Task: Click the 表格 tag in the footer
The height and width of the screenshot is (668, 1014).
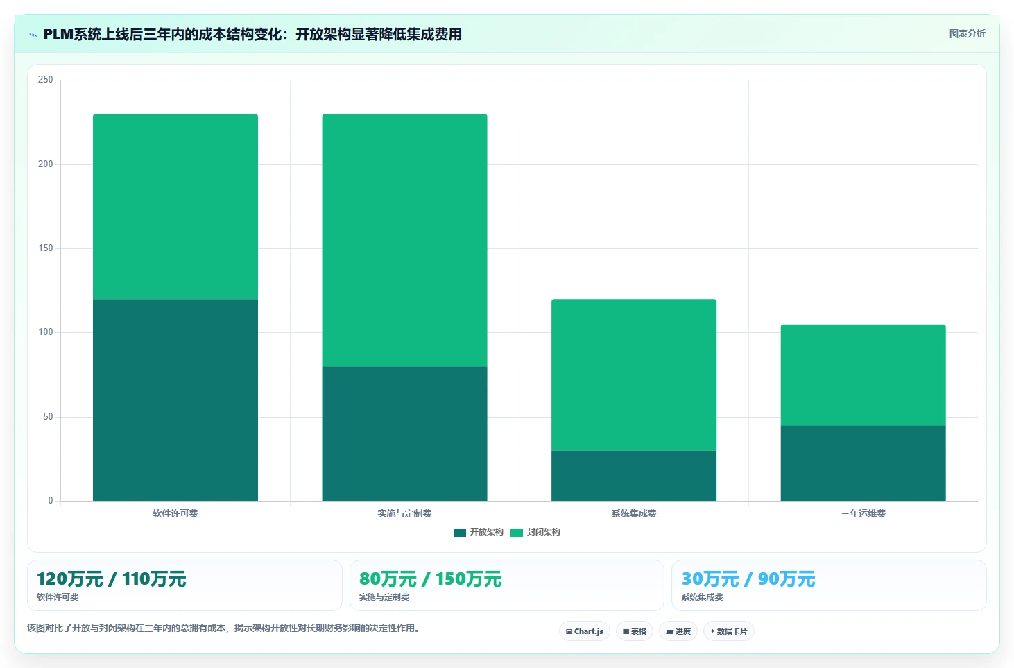Action: (635, 631)
